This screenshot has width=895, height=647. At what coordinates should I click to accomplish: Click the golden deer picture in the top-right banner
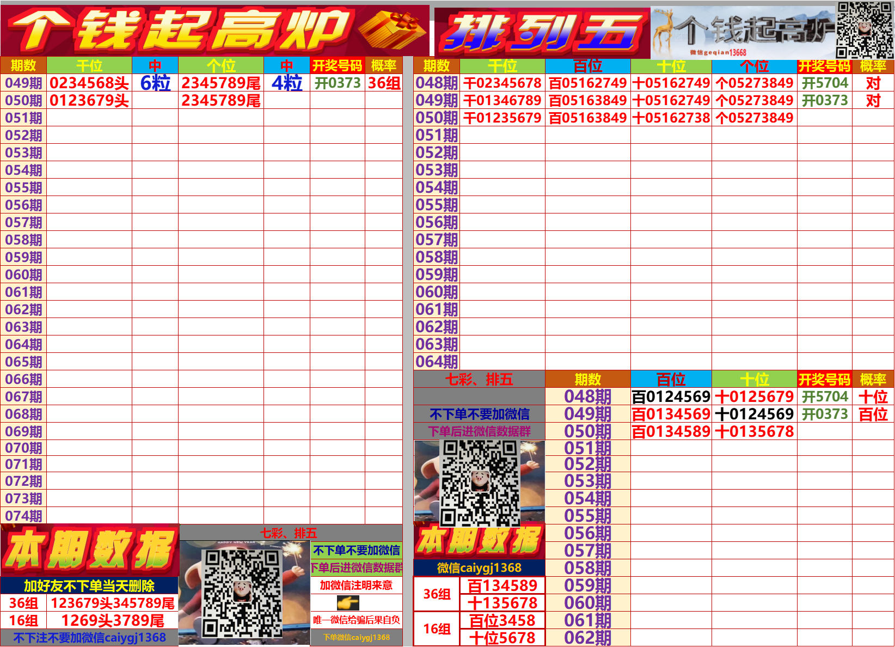click(663, 32)
